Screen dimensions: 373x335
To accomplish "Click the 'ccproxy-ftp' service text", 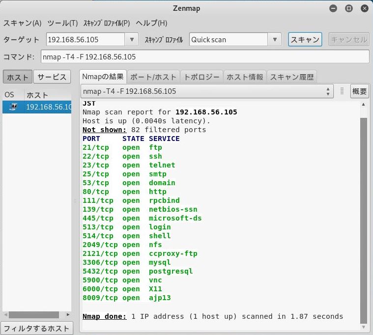I will point(173,253).
